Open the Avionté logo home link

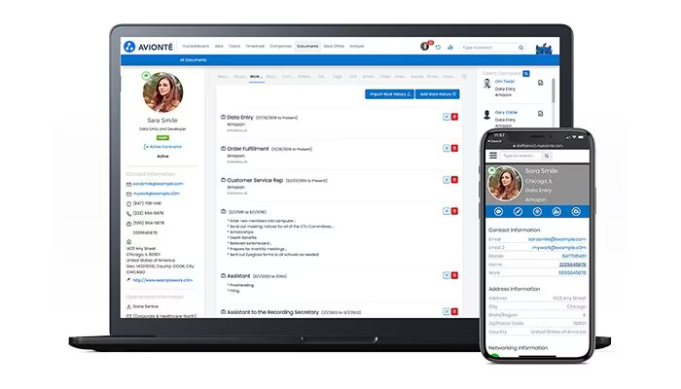click(x=148, y=47)
